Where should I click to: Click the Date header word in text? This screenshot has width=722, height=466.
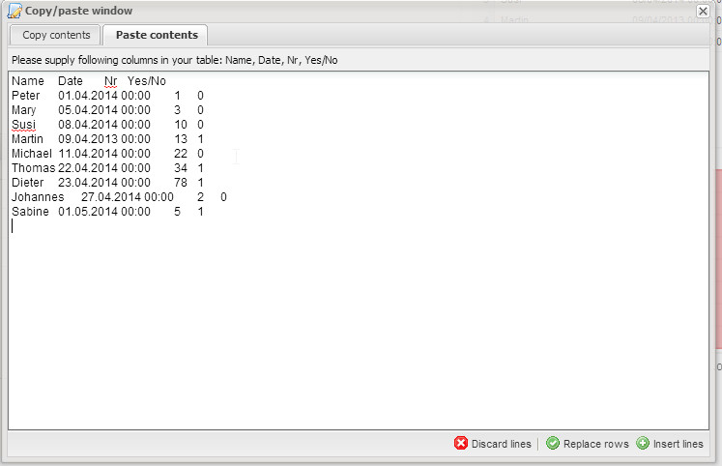pos(71,81)
